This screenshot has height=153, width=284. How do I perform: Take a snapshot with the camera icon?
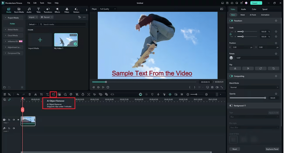coord(212,87)
